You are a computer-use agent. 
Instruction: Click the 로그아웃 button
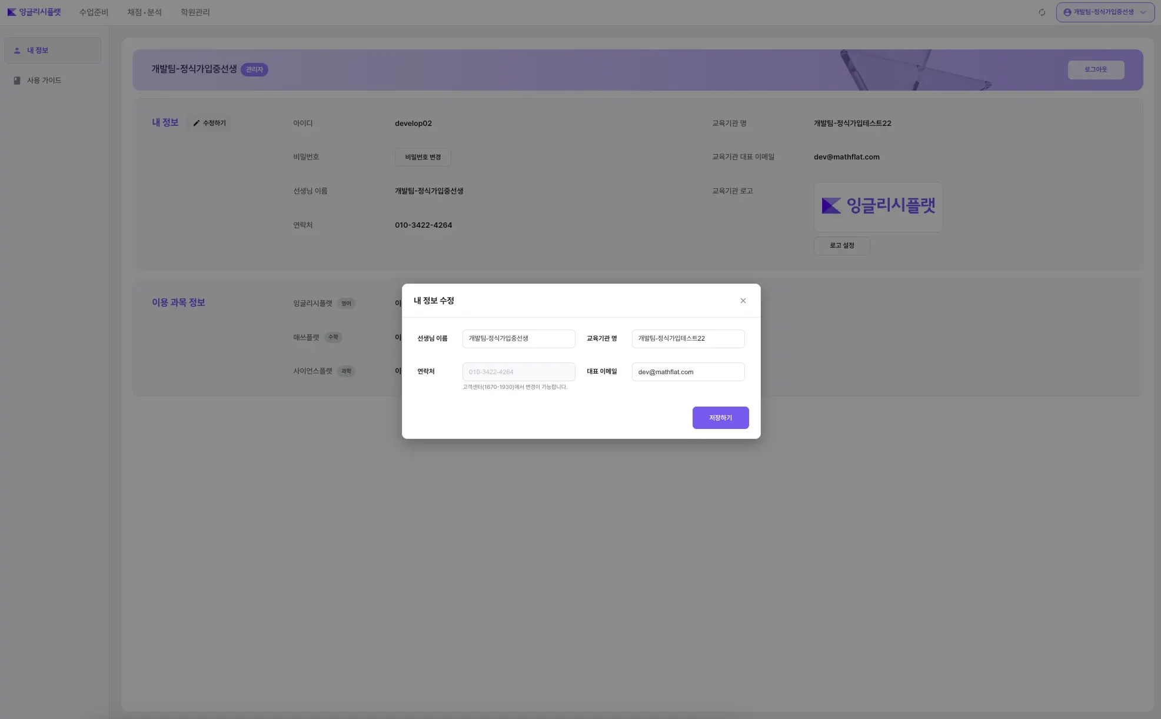tap(1096, 69)
